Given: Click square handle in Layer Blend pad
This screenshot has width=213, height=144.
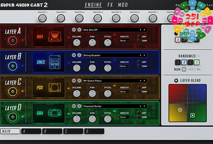Looking at the screenshot, I should pos(192,115).
